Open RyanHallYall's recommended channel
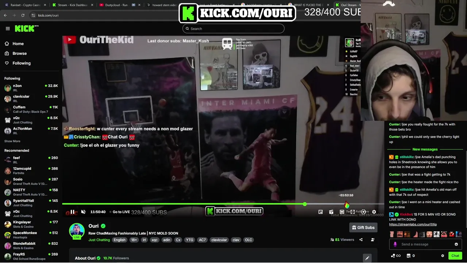 tap(31, 203)
